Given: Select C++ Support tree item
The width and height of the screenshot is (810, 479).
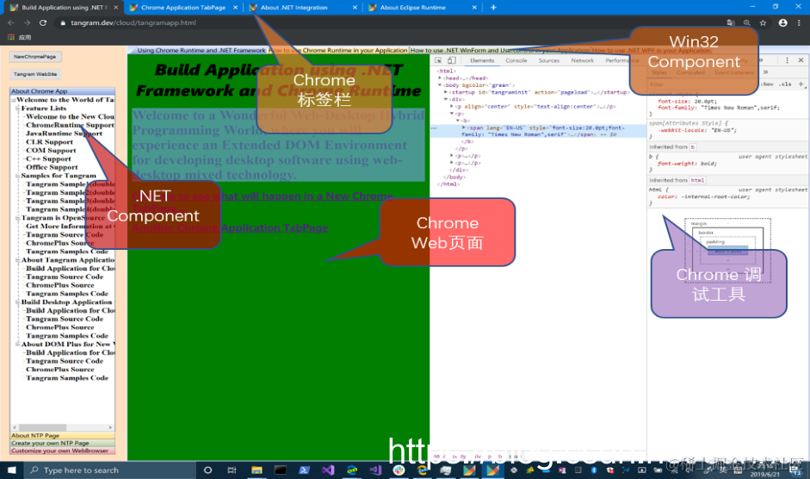Looking at the screenshot, I should 48,159.
